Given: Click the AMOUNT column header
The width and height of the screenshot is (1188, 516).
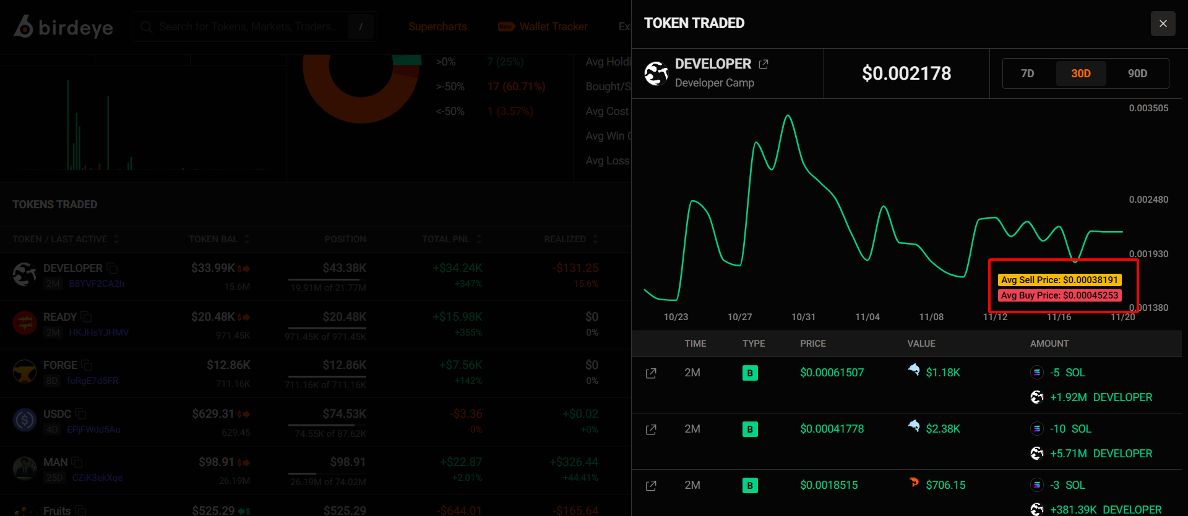Looking at the screenshot, I should 1049,344.
